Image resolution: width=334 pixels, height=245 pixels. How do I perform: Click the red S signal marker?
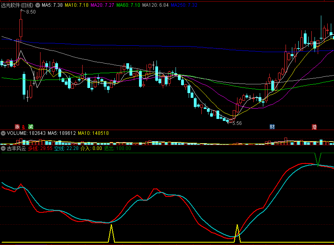coord(23,127)
